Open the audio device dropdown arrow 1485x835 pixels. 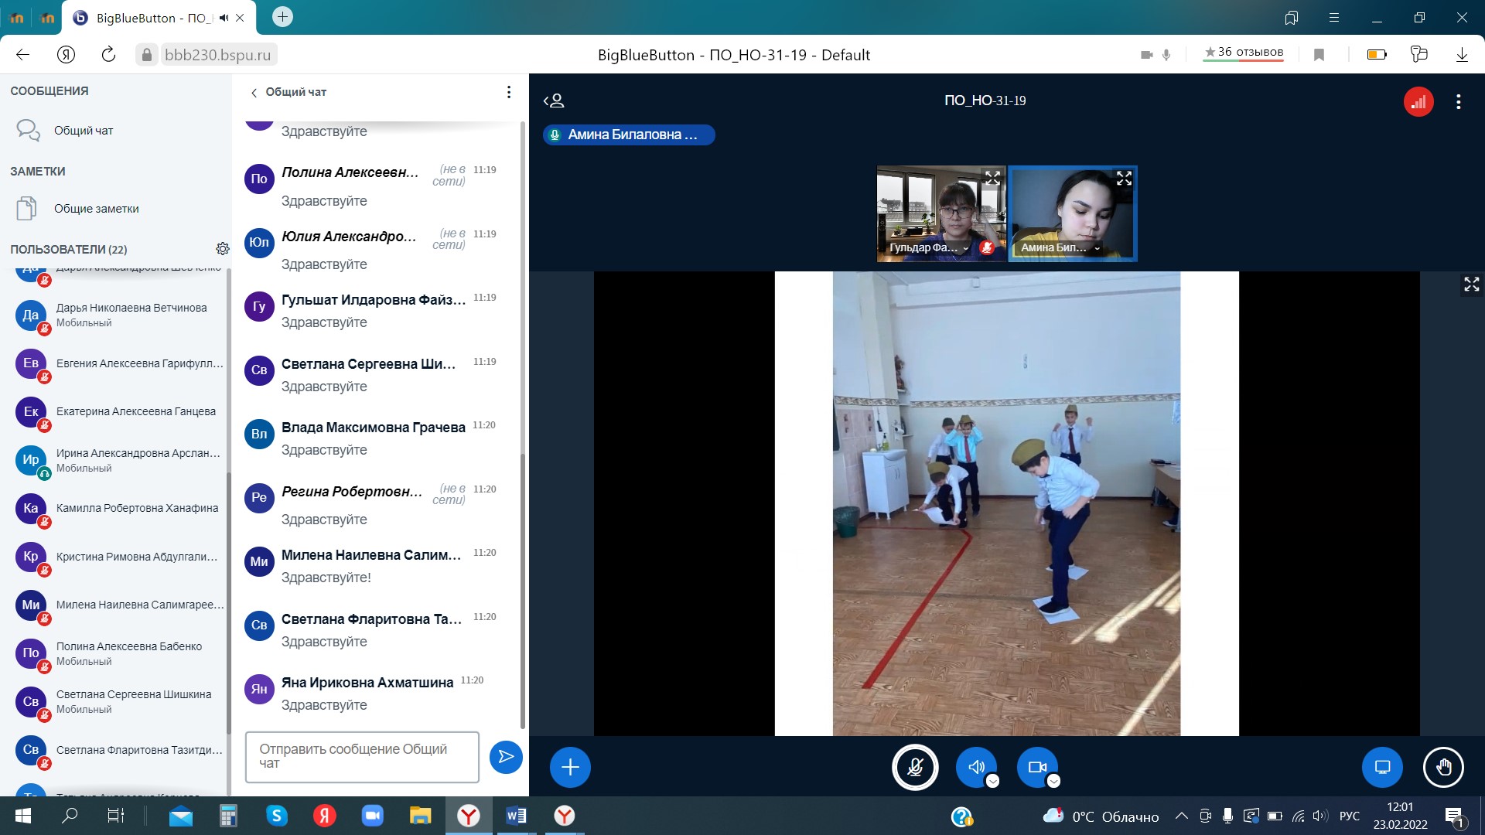(993, 782)
